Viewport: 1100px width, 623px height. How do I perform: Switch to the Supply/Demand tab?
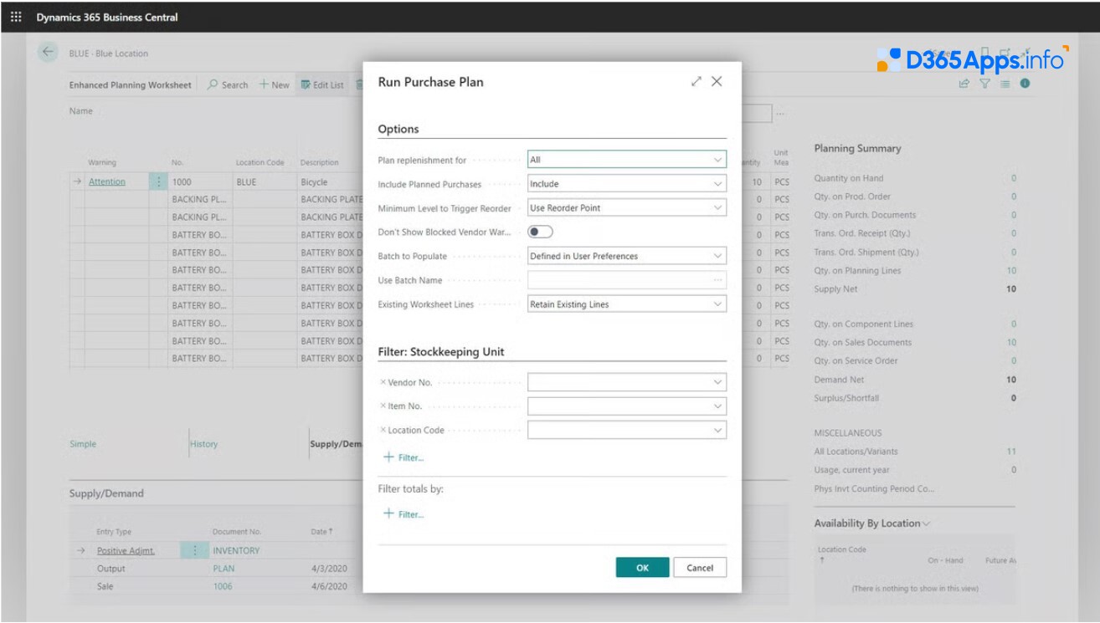pyautogui.click(x=336, y=444)
